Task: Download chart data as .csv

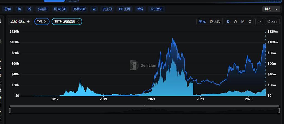Action: click(x=272, y=21)
